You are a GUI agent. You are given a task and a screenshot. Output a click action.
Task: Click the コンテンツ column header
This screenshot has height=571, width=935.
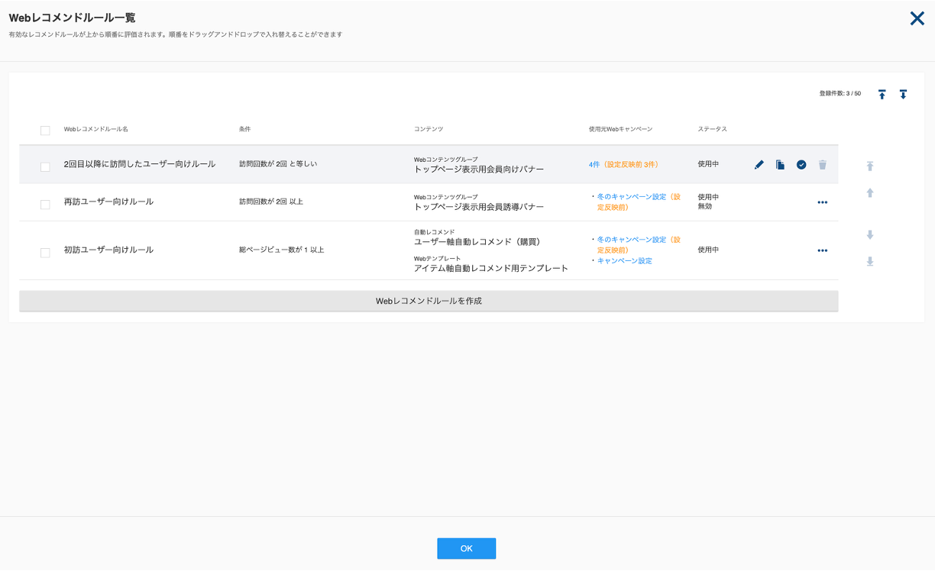coord(429,130)
